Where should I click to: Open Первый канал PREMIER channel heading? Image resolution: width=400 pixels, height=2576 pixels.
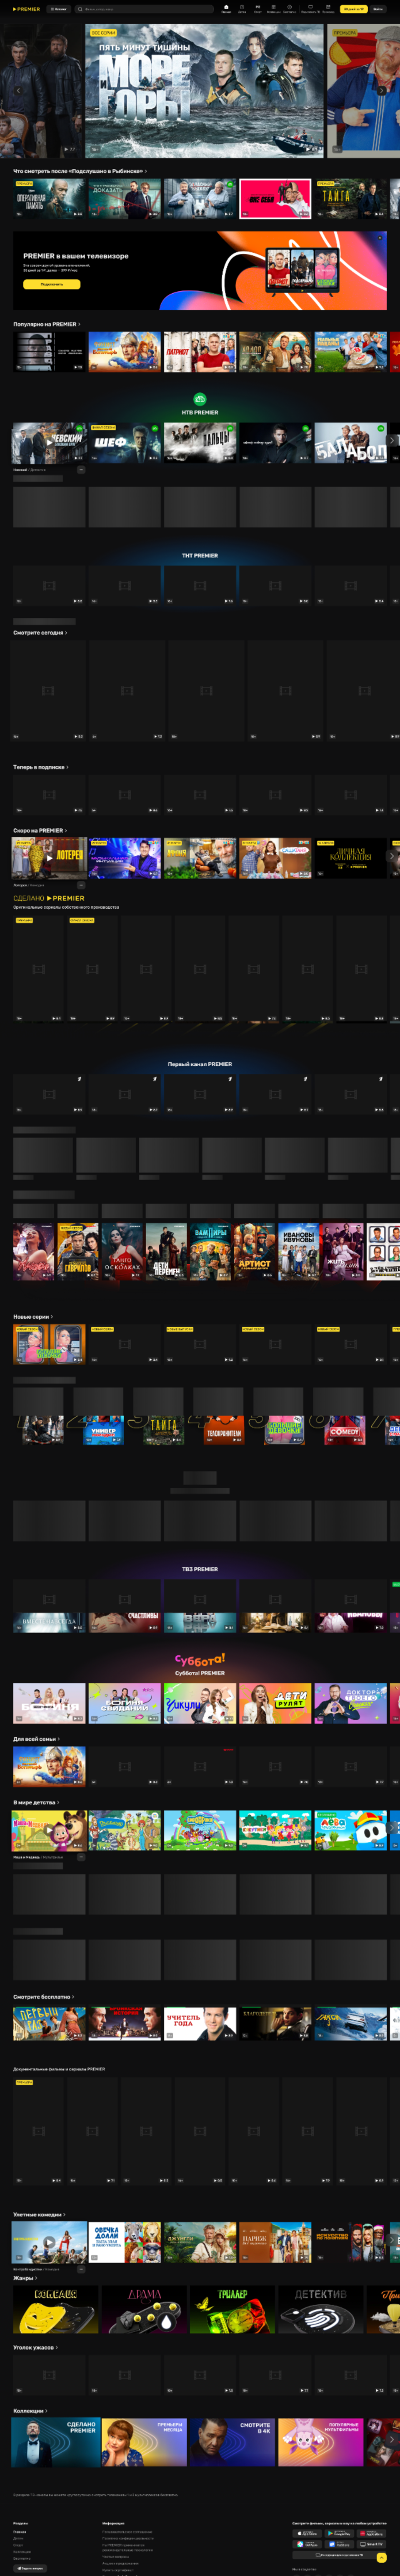pos(200,1064)
